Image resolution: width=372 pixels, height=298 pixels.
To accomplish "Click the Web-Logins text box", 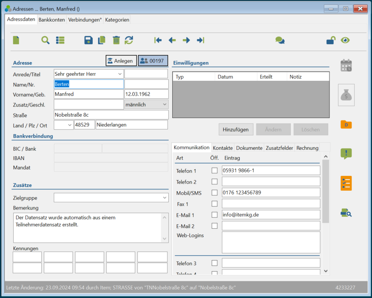I will point(271,242).
